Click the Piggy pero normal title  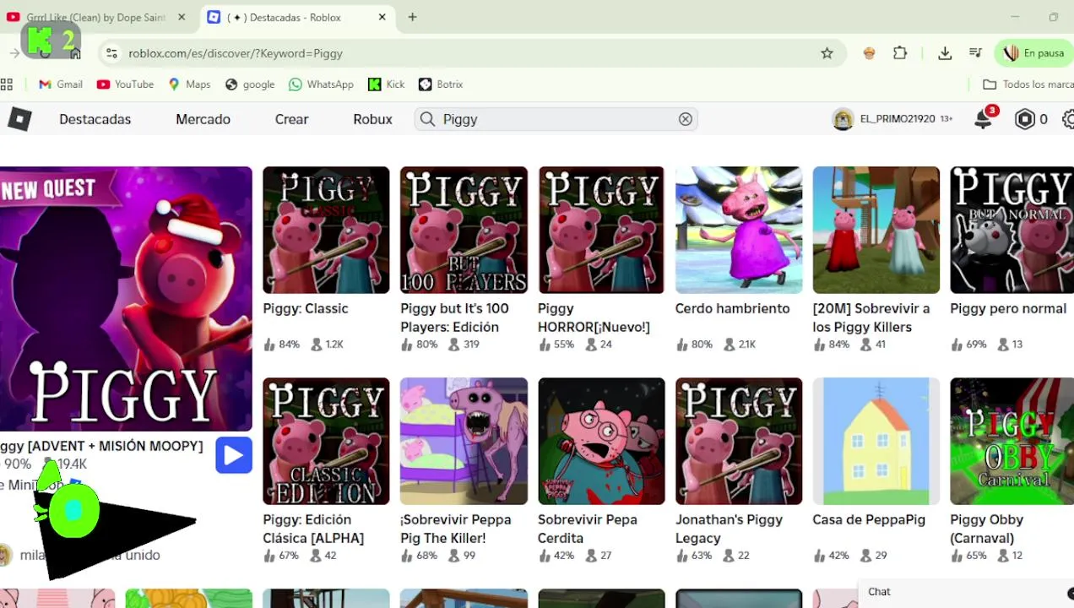point(1008,308)
